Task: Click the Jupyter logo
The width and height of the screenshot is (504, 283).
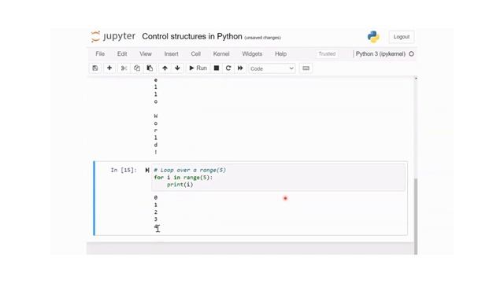Action: 113,37
